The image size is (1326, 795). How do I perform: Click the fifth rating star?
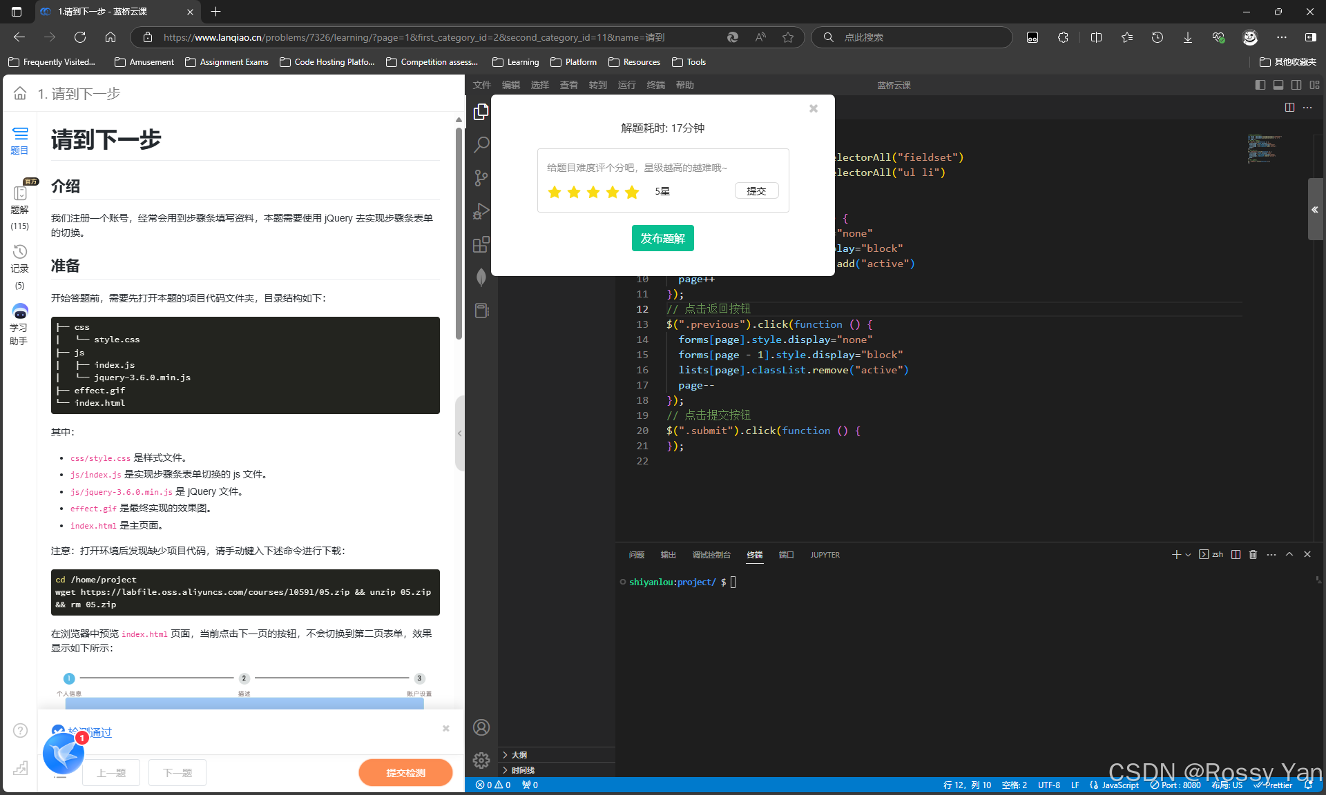pos(632,192)
